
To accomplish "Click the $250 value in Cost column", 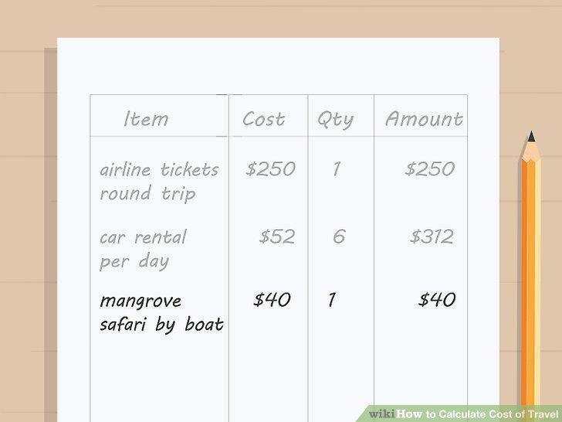I will tap(271, 168).
